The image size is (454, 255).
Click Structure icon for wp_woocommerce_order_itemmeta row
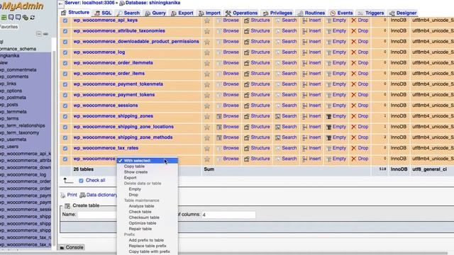click(x=247, y=63)
